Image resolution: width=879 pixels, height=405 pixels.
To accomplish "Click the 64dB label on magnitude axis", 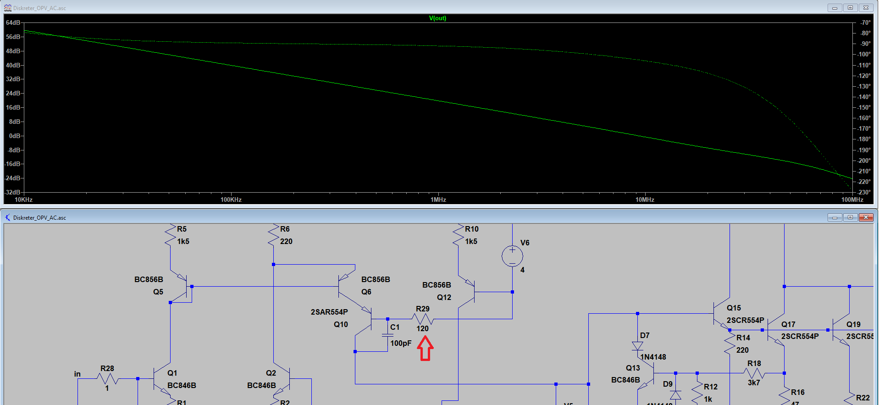I will tap(13, 22).
